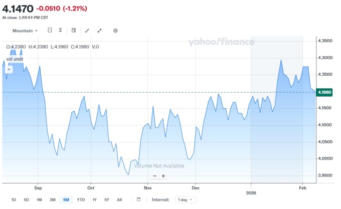341x209 pixels.
Task: Choose the 1M time range
Action: point(39,199)
